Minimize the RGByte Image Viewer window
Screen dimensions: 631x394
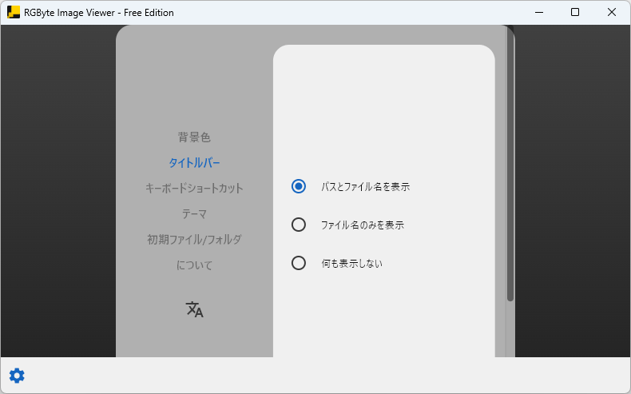(x=539, y=13)
